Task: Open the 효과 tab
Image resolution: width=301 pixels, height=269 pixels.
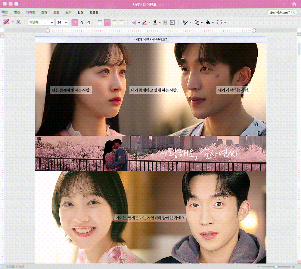Action: tap(44, 12)
